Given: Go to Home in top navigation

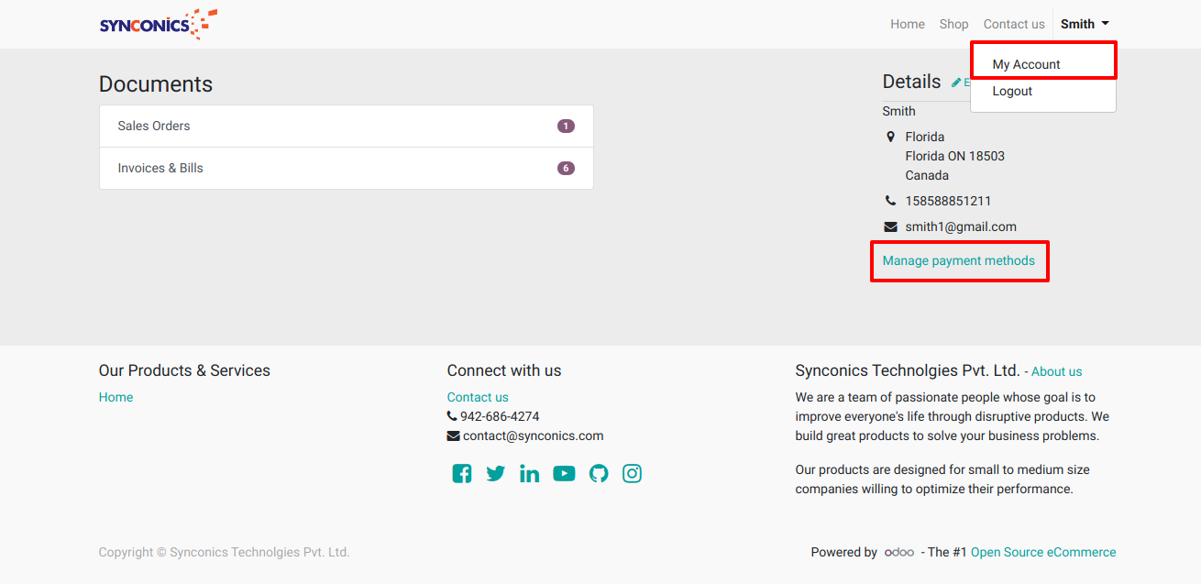Looking at the screenshot, I should click(x=908, y=25).
